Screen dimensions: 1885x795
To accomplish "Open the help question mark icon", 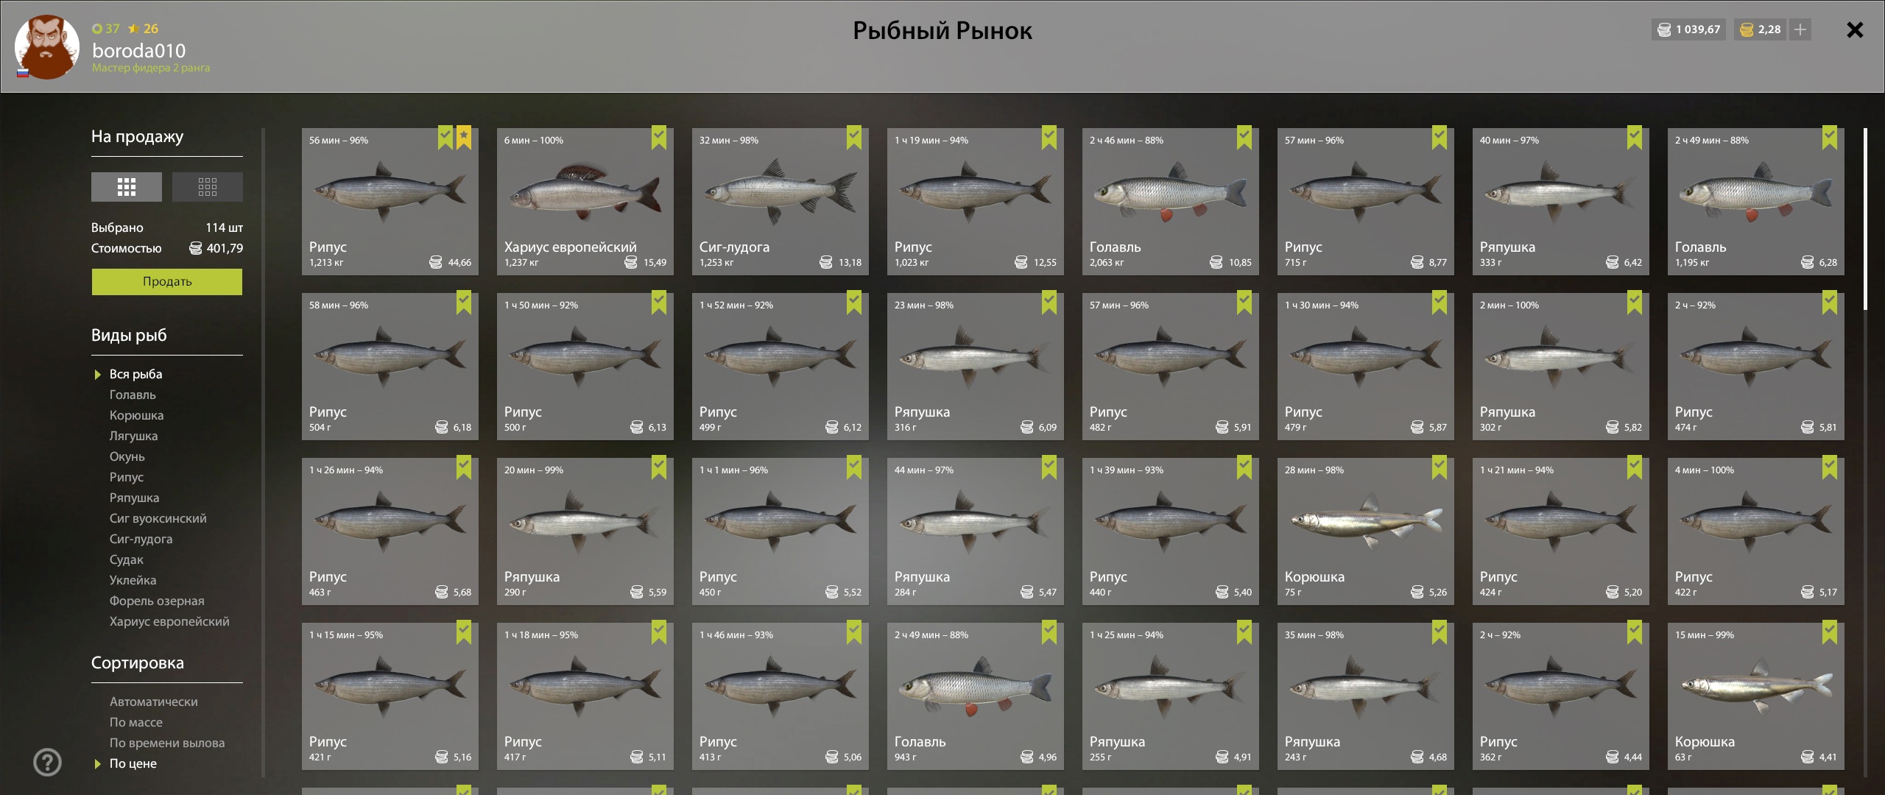I will click(x=48, y=763).
